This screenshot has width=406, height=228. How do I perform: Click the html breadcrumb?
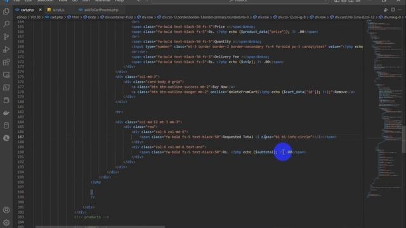75,17
